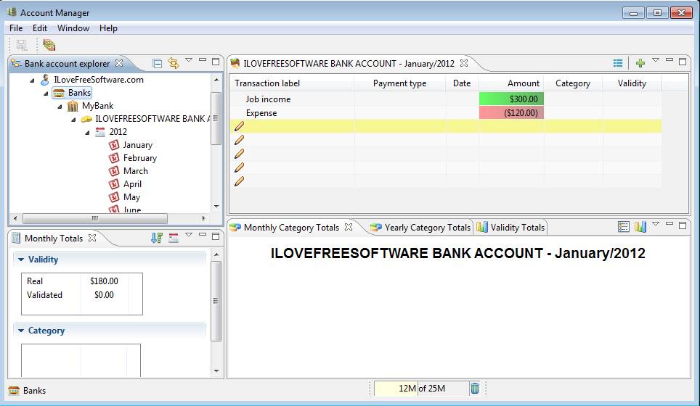Select May in the tree
700x406 pixels.
tap(131, 197)
